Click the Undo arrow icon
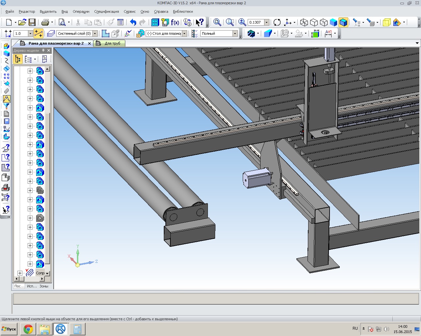This screenshot has width=421, height=336. (133, 22)
